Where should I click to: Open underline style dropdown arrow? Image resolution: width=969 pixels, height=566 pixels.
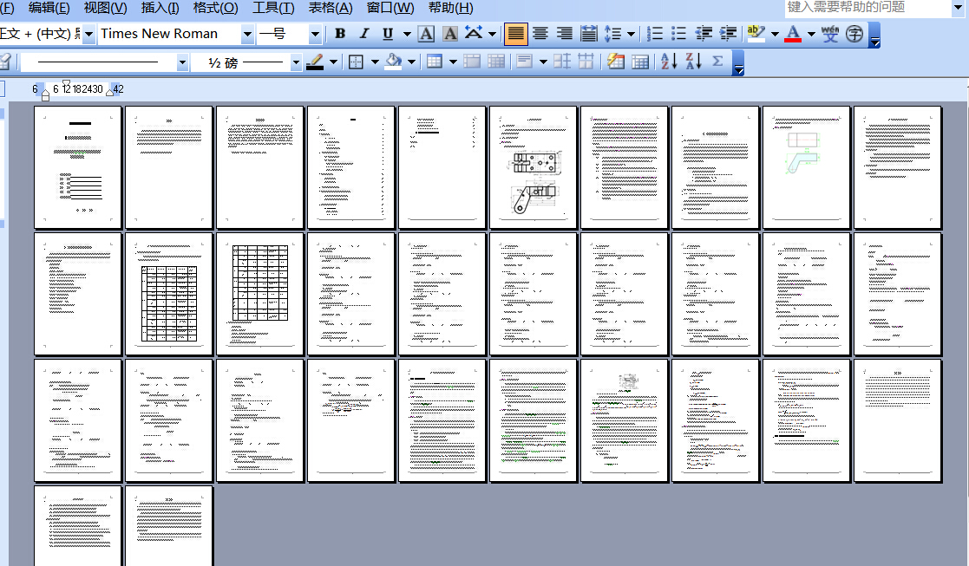(x=407, y=34)
